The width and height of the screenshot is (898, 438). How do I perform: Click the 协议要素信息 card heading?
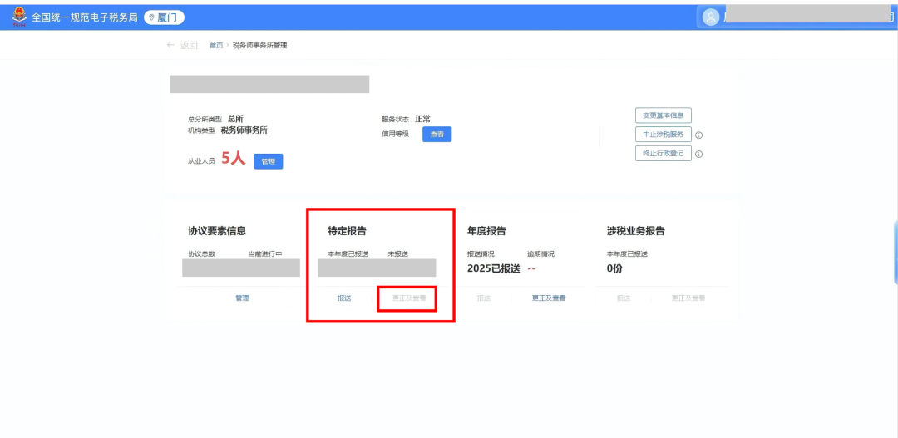point(217,231)
